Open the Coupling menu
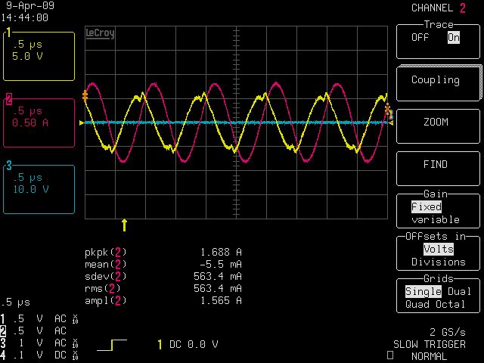This screenshot has height=363, width=484. click(x=439, y=83)
